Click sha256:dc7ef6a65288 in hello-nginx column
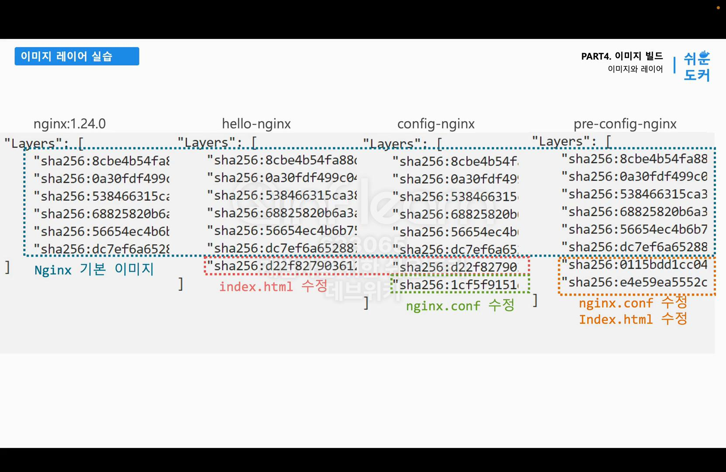726x472 pixels. coord(282,248)
